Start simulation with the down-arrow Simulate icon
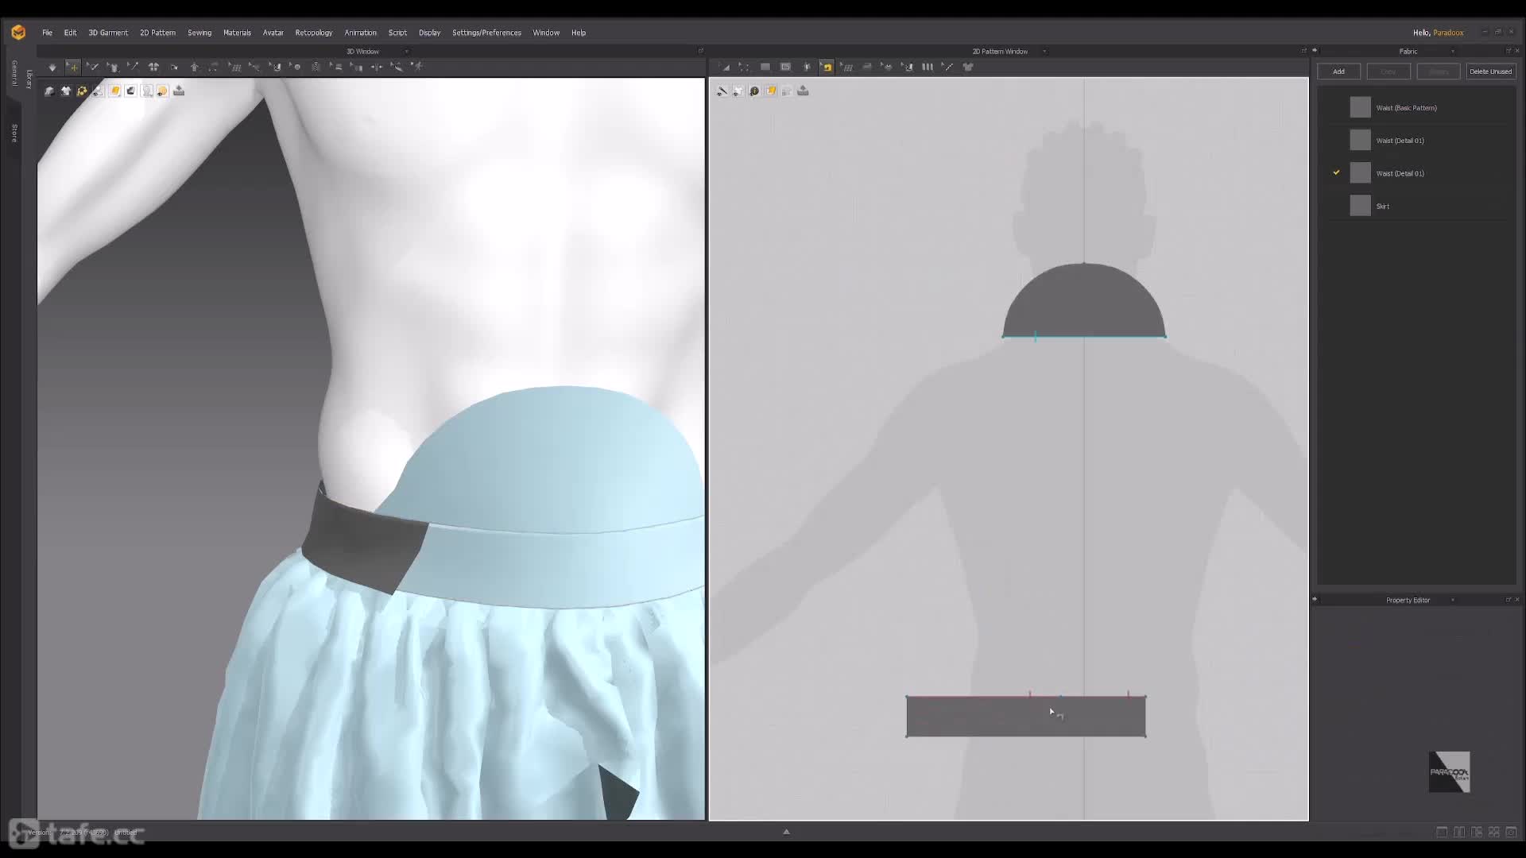1526x858 pixels. coord(52,68)
